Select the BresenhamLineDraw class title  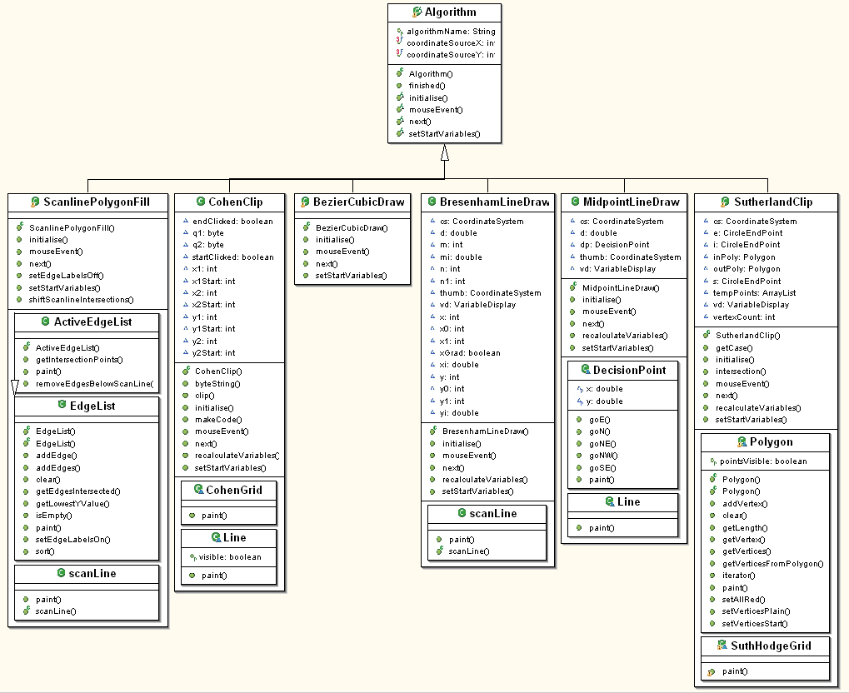pos(494,202)
